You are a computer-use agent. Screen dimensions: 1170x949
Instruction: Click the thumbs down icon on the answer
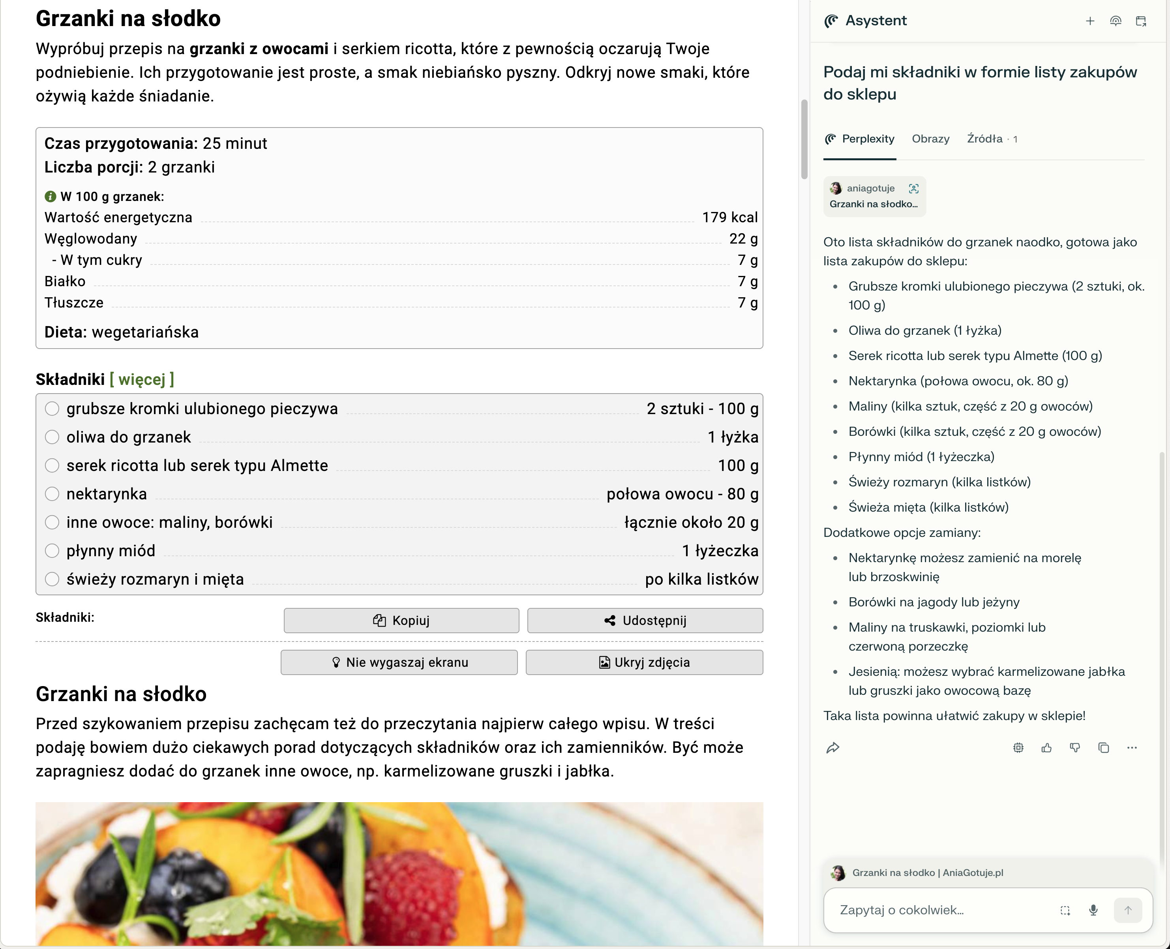[x=1075, y=747]
